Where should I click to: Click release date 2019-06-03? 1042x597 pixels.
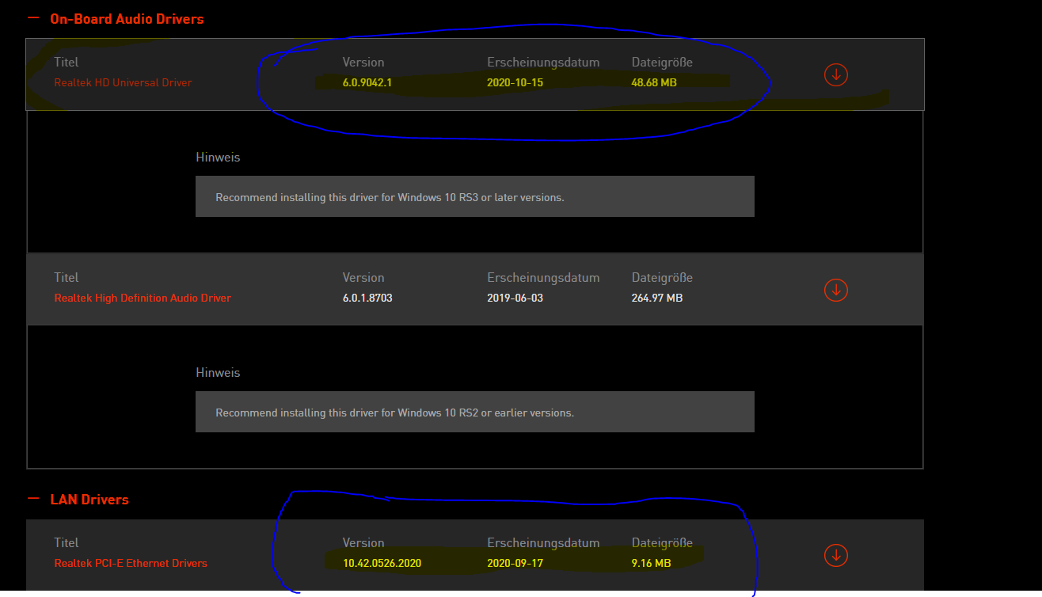point(515,298)
